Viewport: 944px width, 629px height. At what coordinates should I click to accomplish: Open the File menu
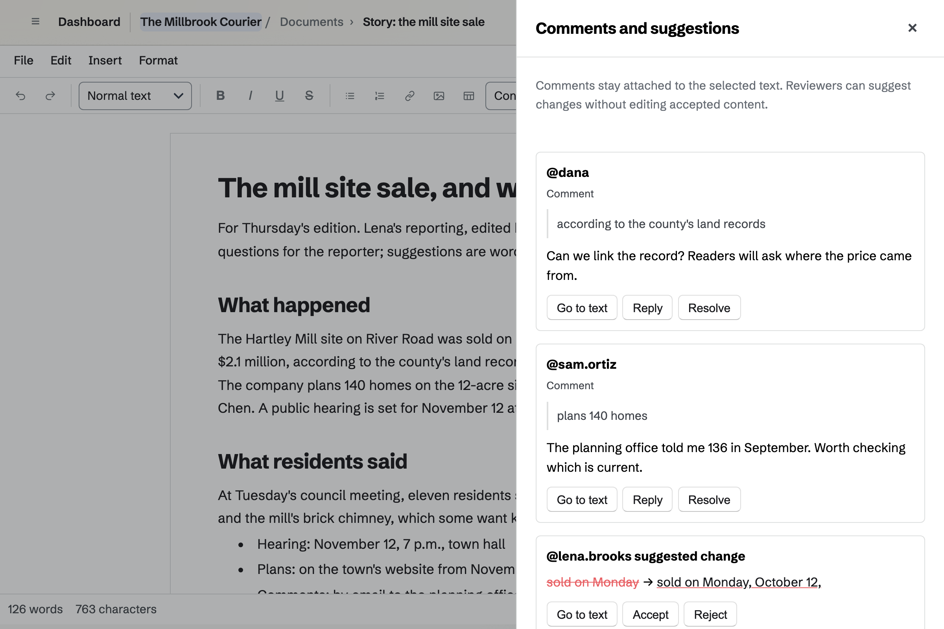24,61
